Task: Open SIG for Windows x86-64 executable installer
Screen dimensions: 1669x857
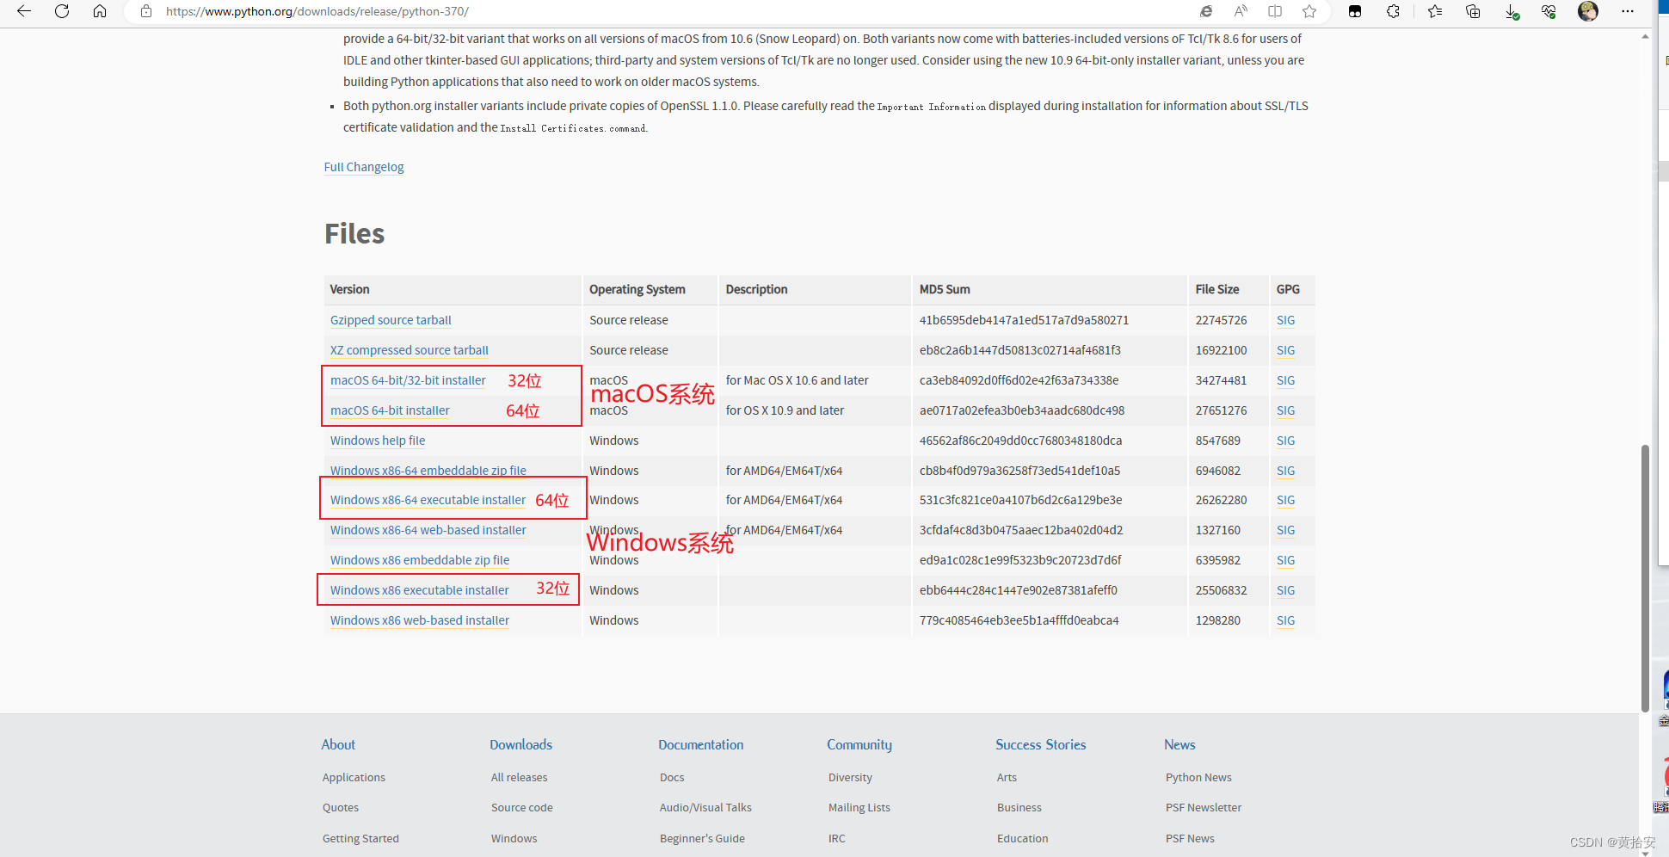Action: 1285,500
